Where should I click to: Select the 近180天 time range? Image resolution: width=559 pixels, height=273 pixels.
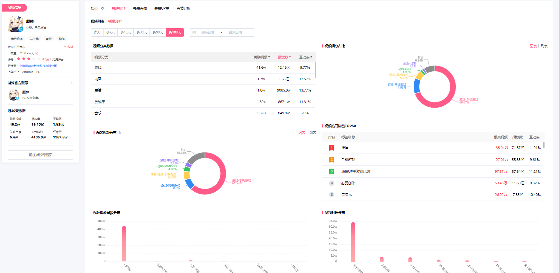[x=175, y=32]
